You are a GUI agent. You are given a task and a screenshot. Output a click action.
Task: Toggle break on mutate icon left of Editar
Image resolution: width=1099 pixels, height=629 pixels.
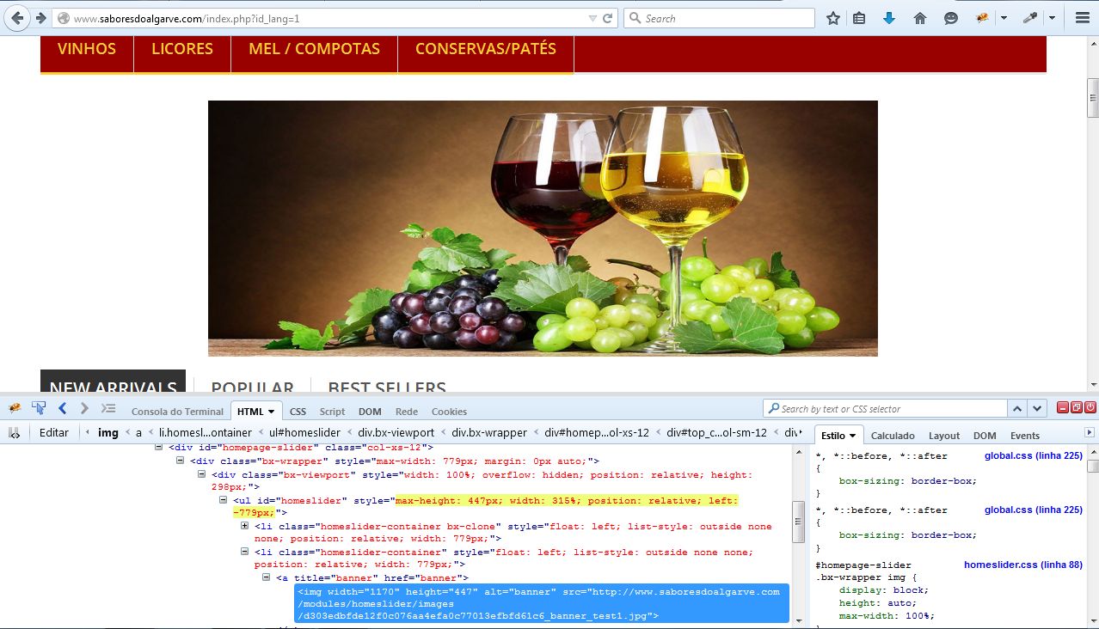[x=15, y=432]
